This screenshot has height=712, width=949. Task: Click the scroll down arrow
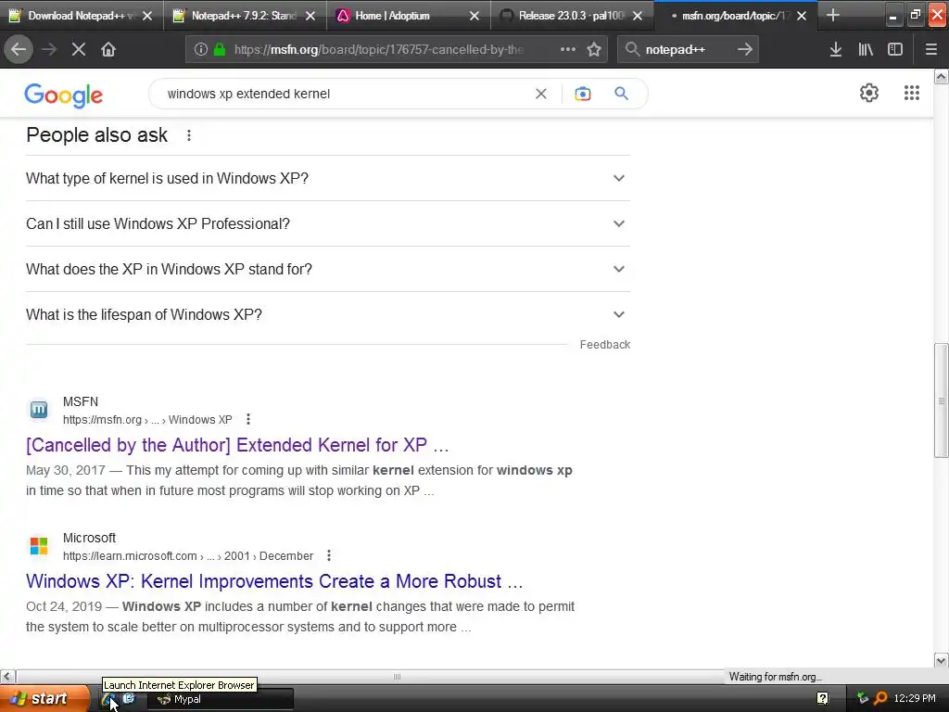[x=942, y=660]
